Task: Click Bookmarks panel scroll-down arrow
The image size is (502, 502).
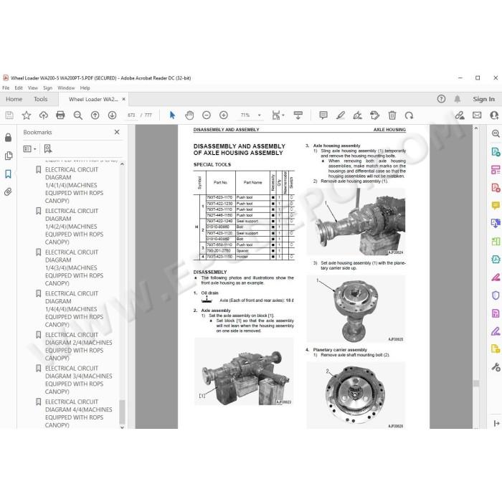Action: click(x=122, y=427)
